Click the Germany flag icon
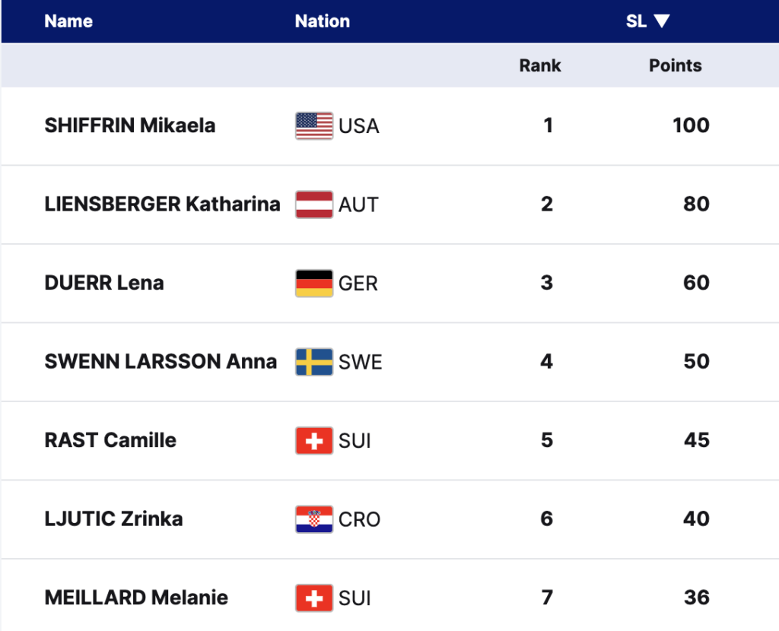 coord(314,283)
